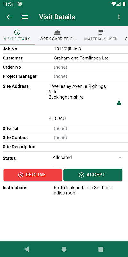
Task: Select the Visit Details tab
Action: (17, 35)
